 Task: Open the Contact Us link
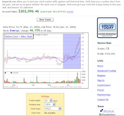coord(103,100)
